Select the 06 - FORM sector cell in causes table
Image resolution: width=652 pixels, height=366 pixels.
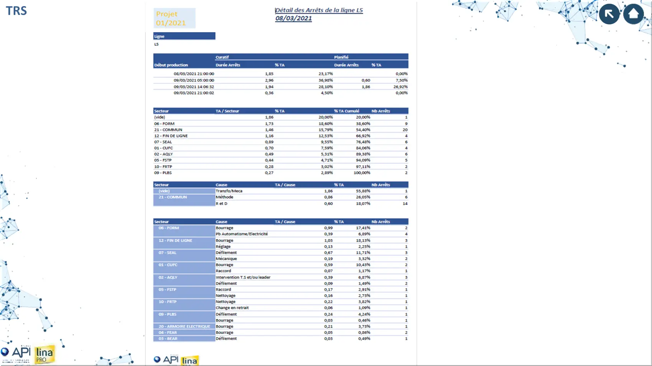pos(184,231)
